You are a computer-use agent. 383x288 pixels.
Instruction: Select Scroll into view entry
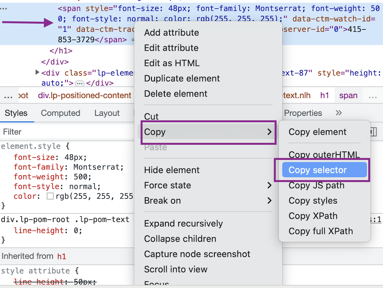pos(176,269)
